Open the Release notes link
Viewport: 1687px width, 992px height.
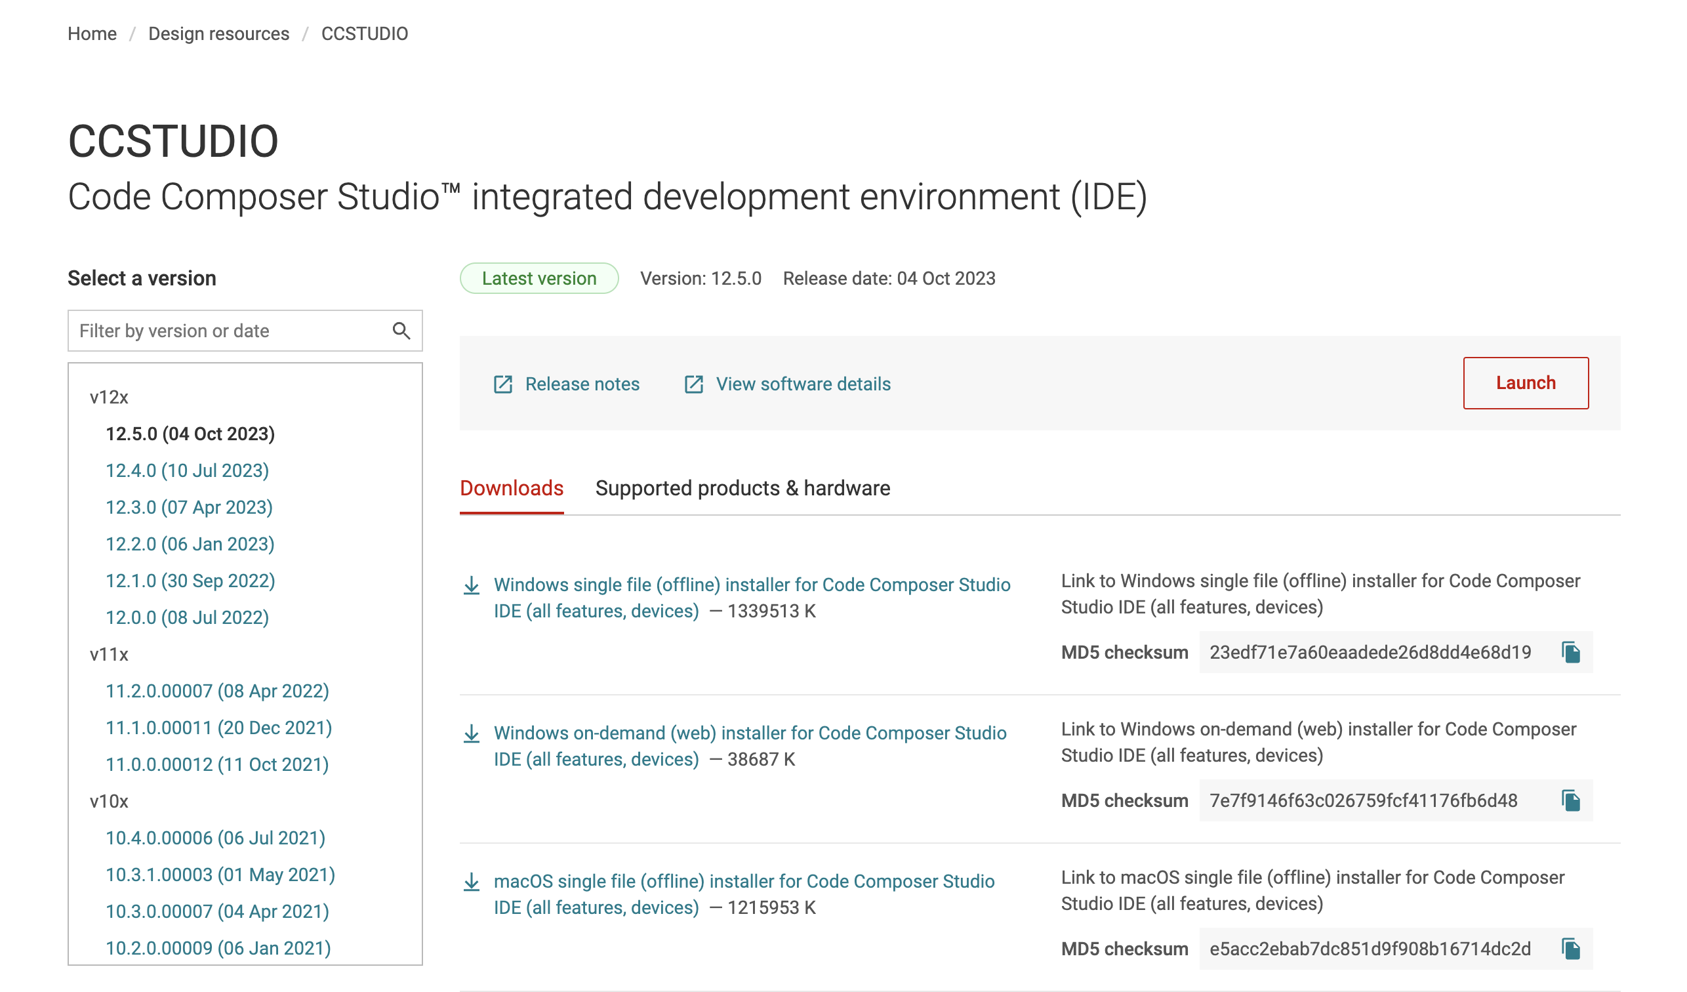point(582,384)
